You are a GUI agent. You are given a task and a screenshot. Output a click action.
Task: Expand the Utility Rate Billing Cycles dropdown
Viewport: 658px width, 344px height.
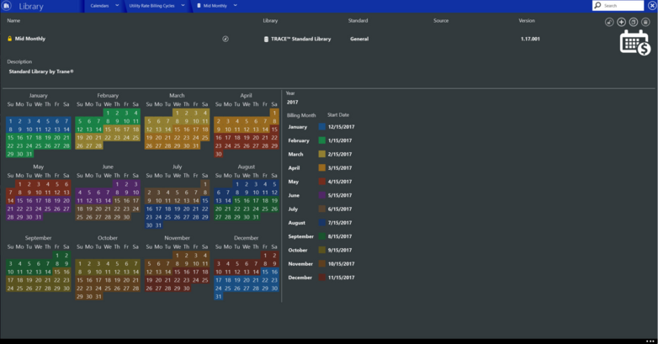click(x=183, y=5)
